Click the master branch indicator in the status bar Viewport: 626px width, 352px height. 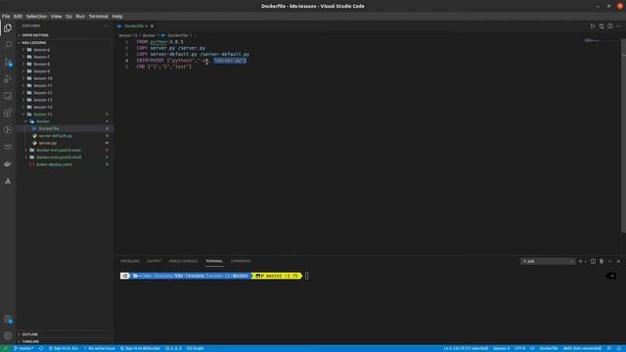pyautogui.click(x=23, y=348)
